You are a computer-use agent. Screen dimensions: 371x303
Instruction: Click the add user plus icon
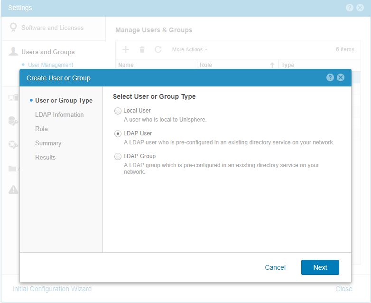[x=126, y=49]
